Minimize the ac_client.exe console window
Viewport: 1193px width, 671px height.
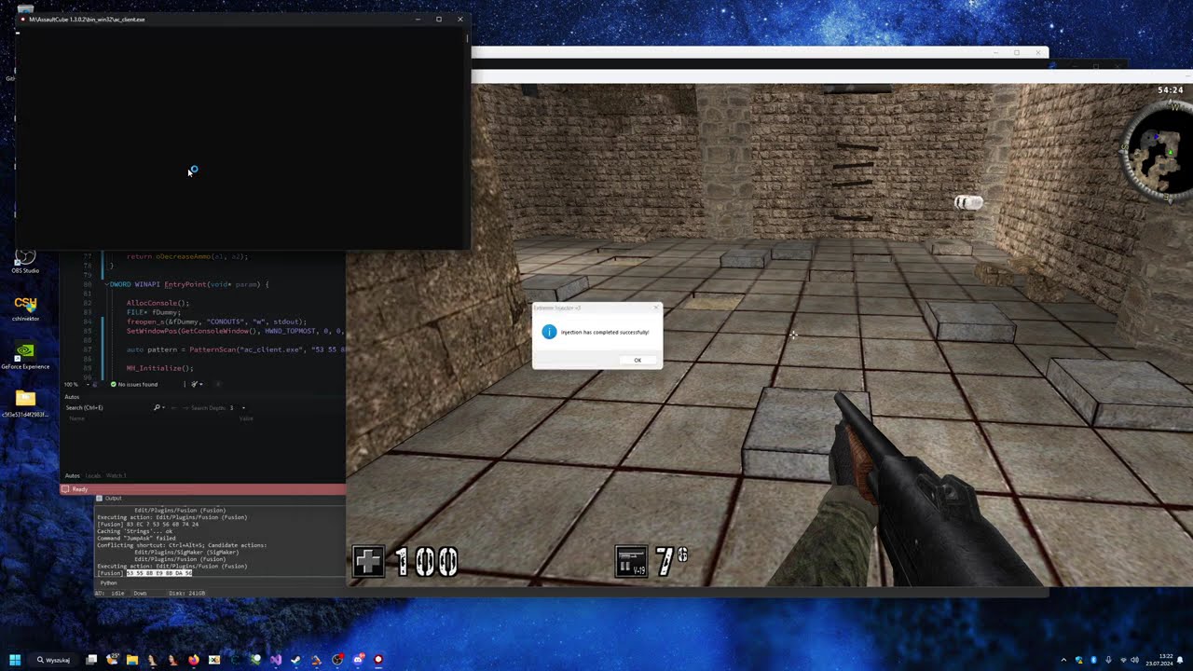pyautogui.click(x=418, y=19)
